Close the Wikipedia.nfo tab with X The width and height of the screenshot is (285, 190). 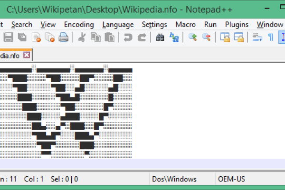[27, 55]
